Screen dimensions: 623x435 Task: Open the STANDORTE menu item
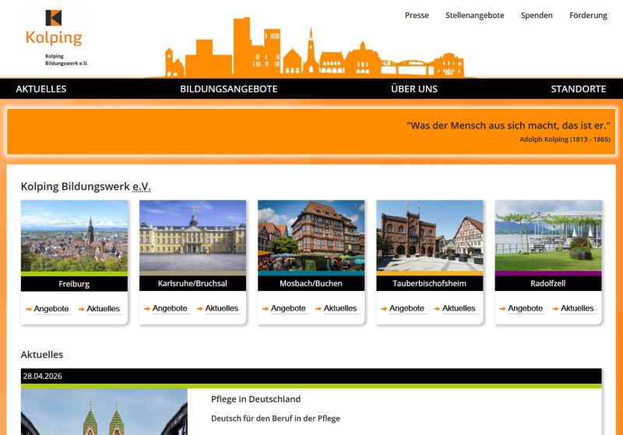point(579,89)
